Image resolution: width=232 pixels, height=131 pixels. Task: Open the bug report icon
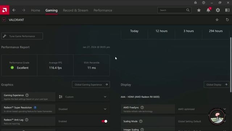coord(195,3)
